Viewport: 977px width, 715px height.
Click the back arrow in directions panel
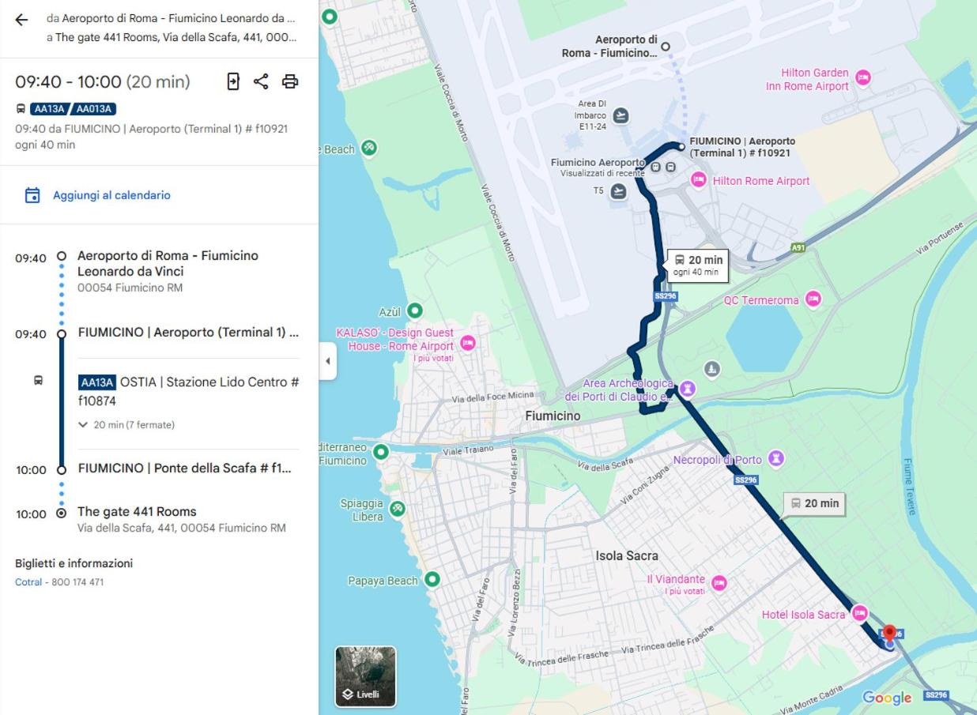click(21, 20)
